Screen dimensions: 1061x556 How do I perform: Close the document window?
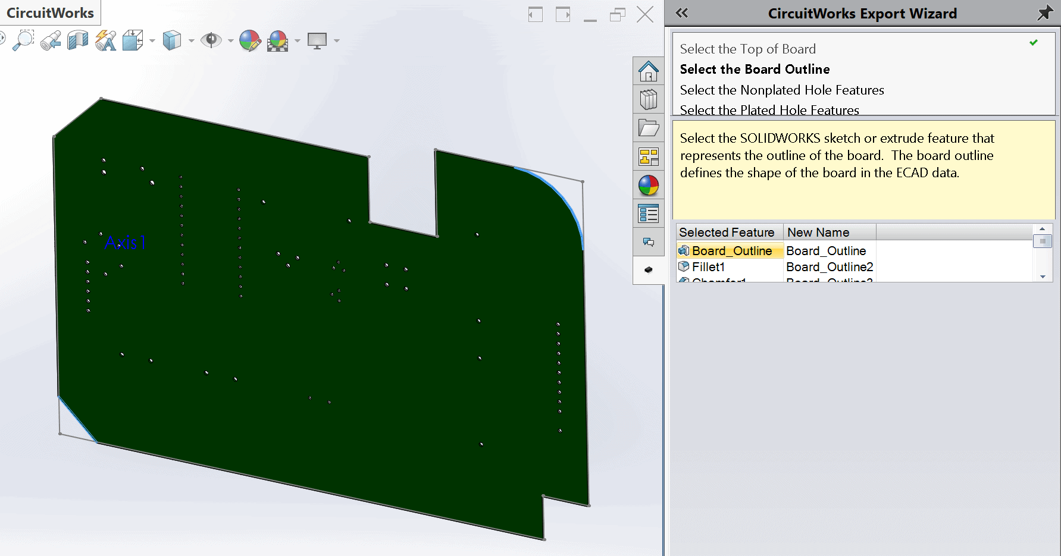(645, 14)
